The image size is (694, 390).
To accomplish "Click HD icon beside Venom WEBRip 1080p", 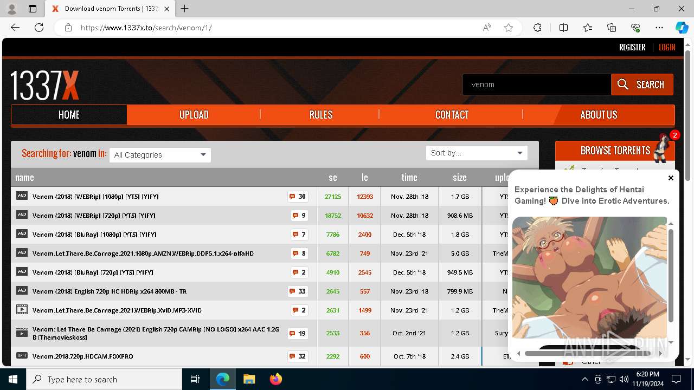I will 22,196.
